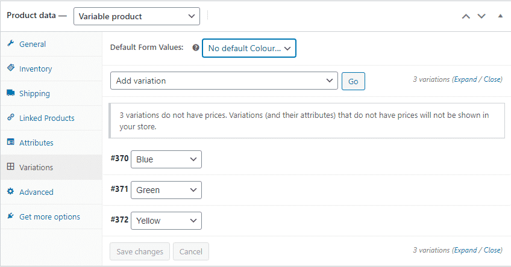Open the No default Colour dropdown
This screenshot has width=511, height=267.
click(x=249, y=48)
